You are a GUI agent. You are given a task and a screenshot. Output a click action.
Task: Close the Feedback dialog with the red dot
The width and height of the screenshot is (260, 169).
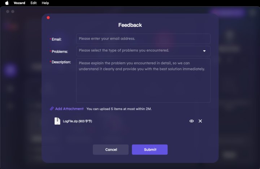pos(48,18)
